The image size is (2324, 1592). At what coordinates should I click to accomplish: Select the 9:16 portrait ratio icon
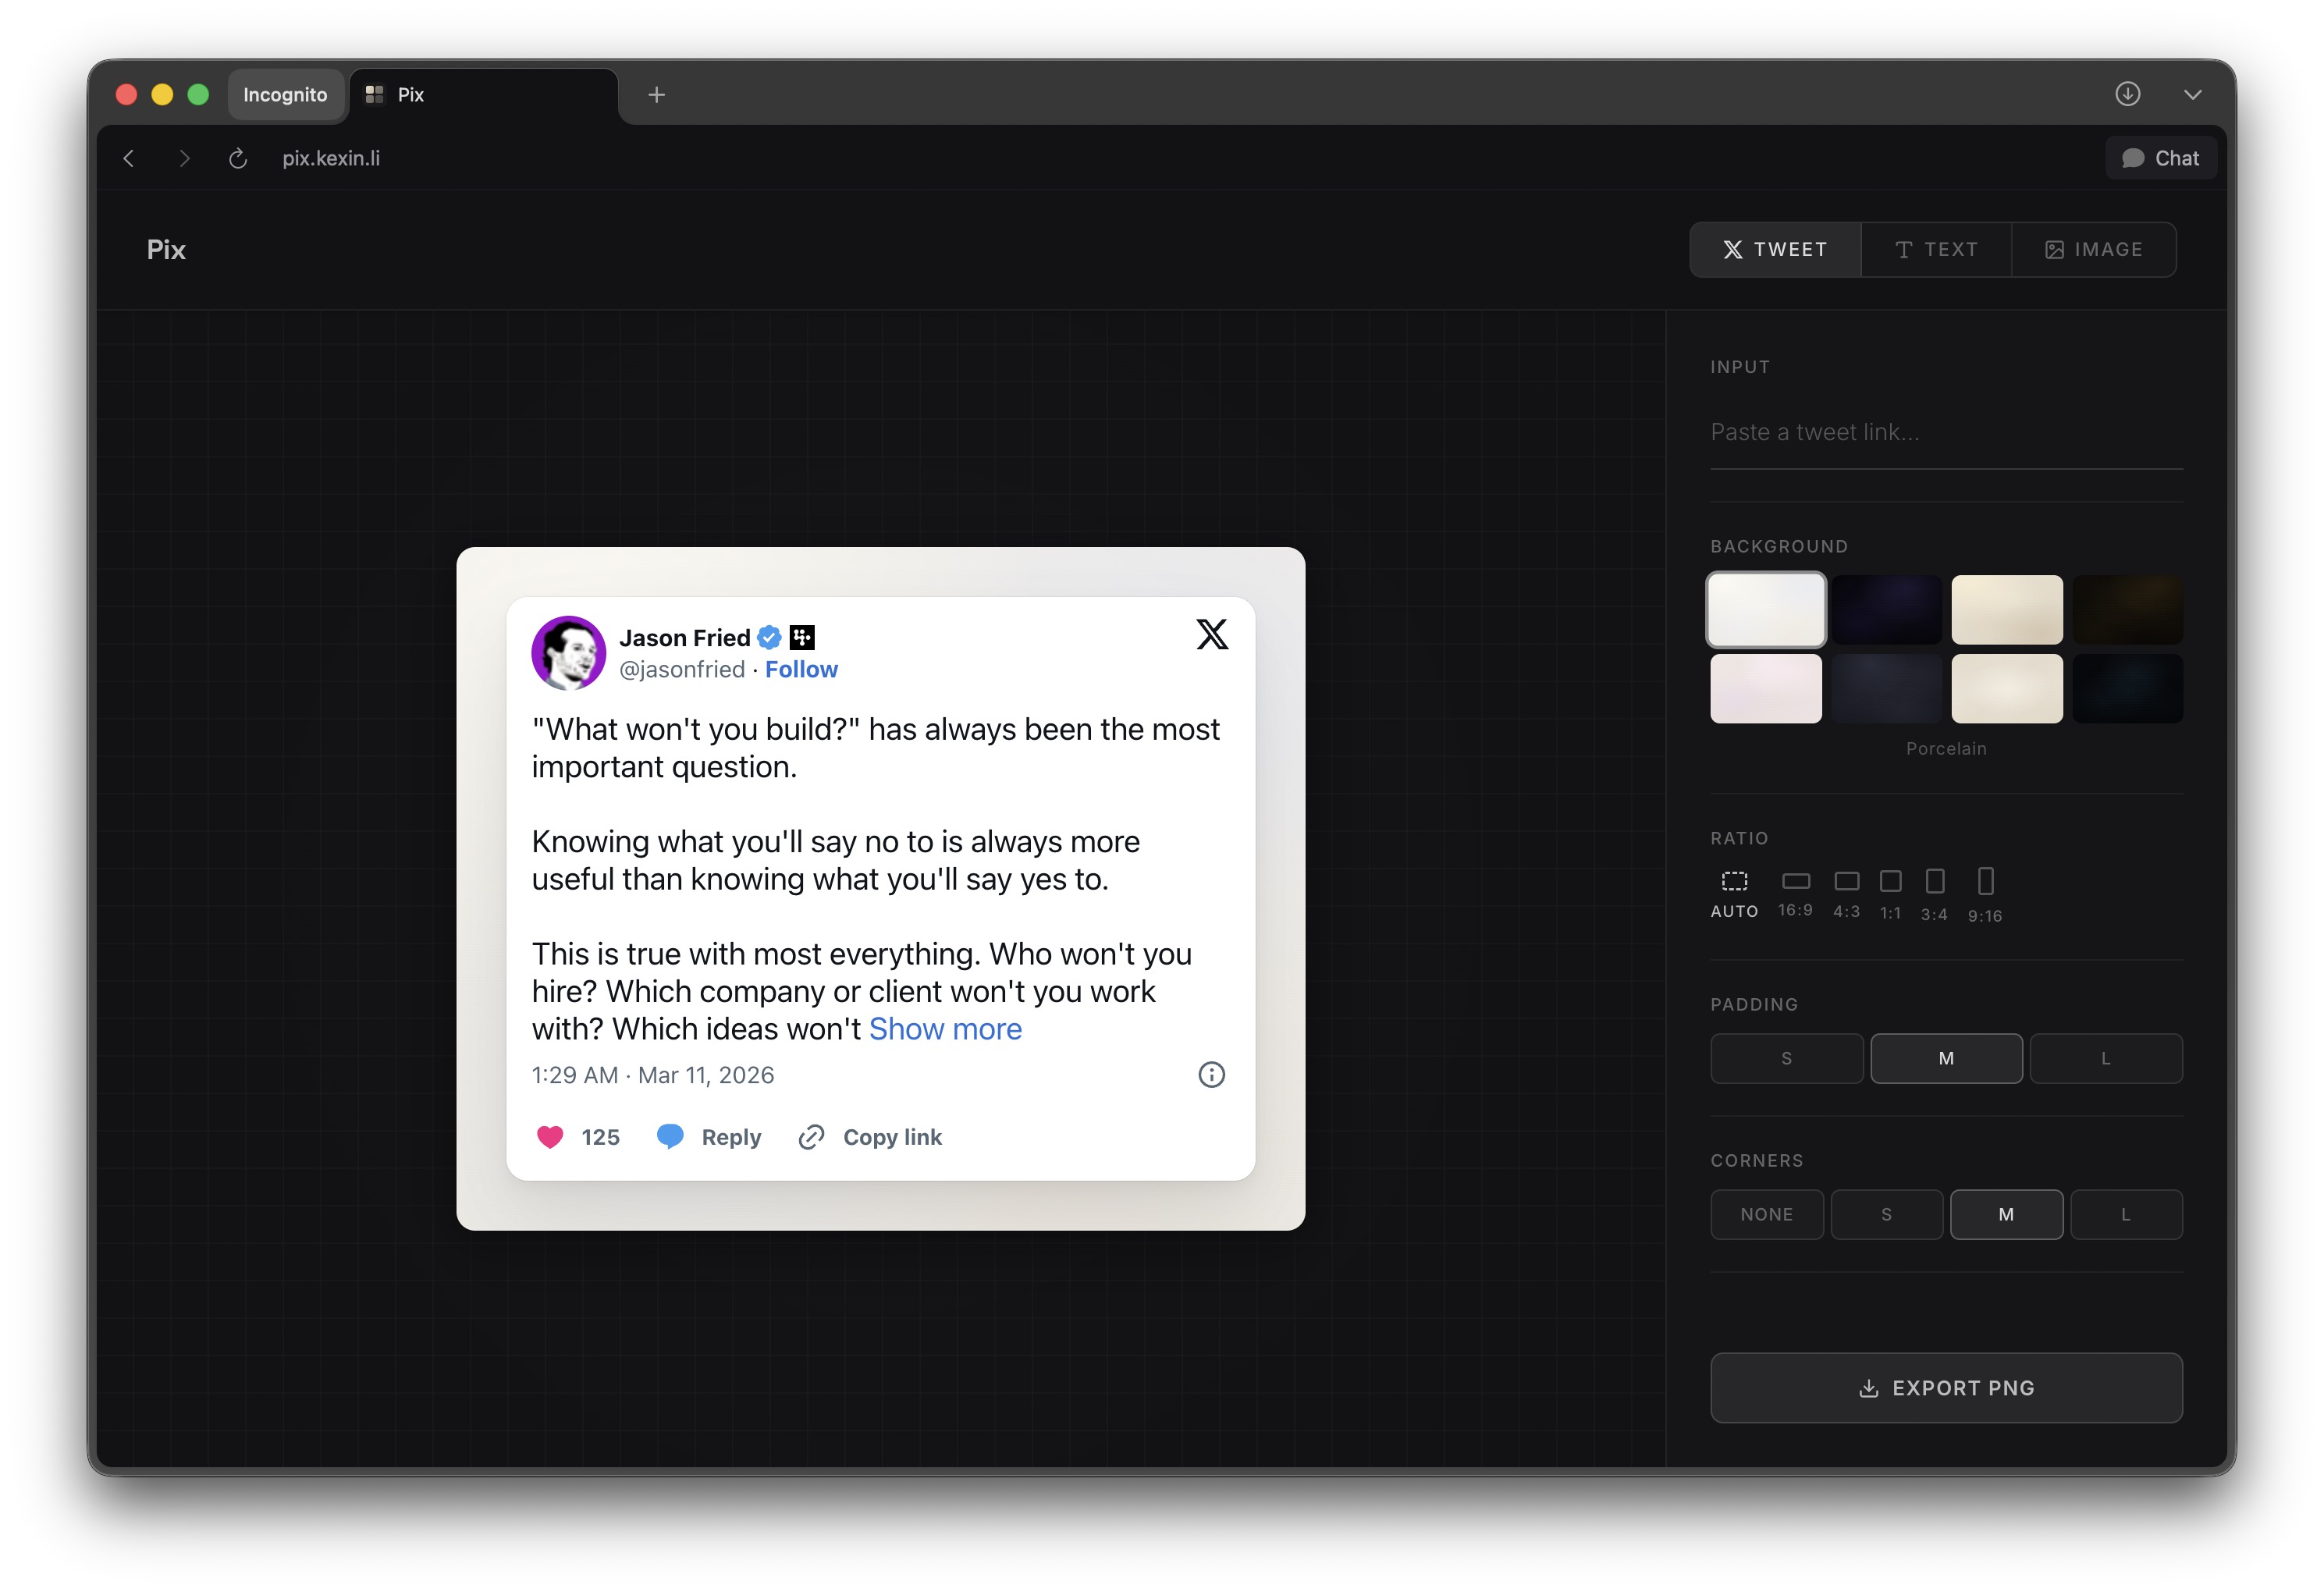tap(1985, 882)
